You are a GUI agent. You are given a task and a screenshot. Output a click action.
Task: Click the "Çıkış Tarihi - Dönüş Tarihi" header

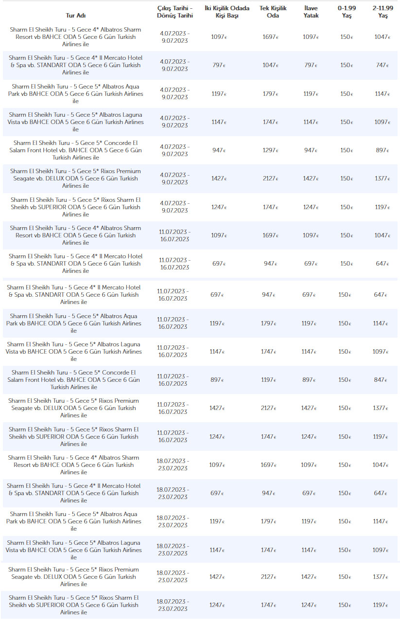(x=174, y=12)
